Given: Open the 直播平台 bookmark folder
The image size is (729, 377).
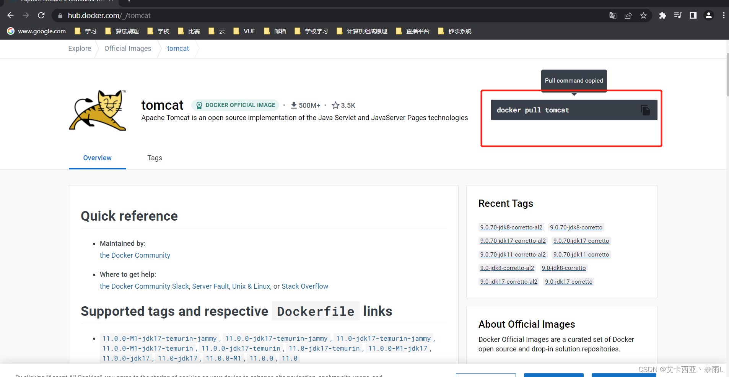Looking at the screenshot, I should (x=413, y=31).
